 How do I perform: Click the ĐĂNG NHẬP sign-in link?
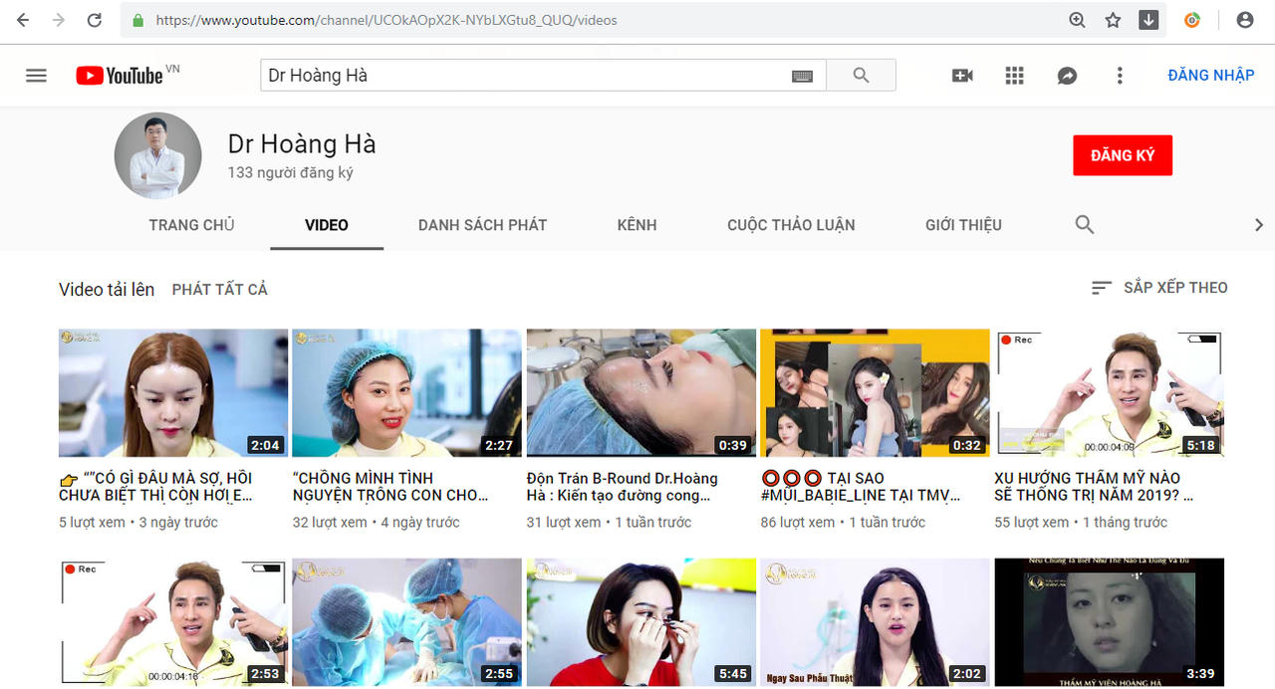(x=1210, y=75)
